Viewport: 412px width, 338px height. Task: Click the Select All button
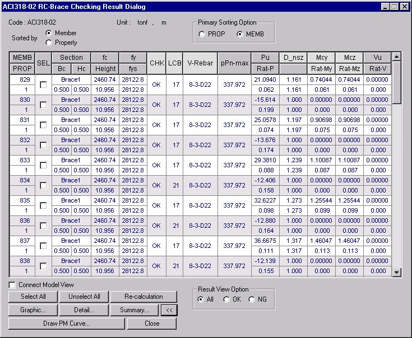pos(33,297)
